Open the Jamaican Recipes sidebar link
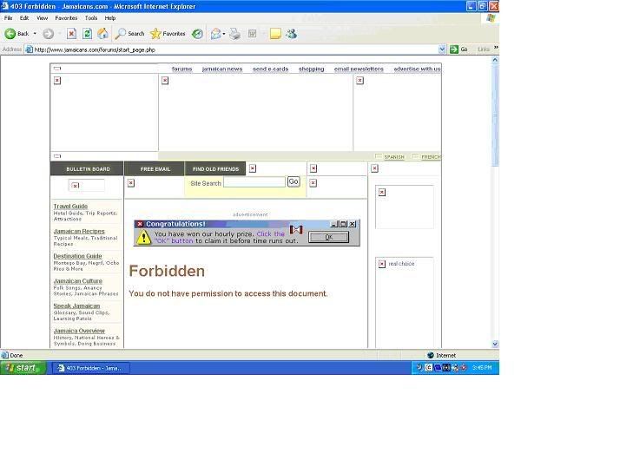Image resolution: width=620 pixels, height=473 pixels. 79,231
